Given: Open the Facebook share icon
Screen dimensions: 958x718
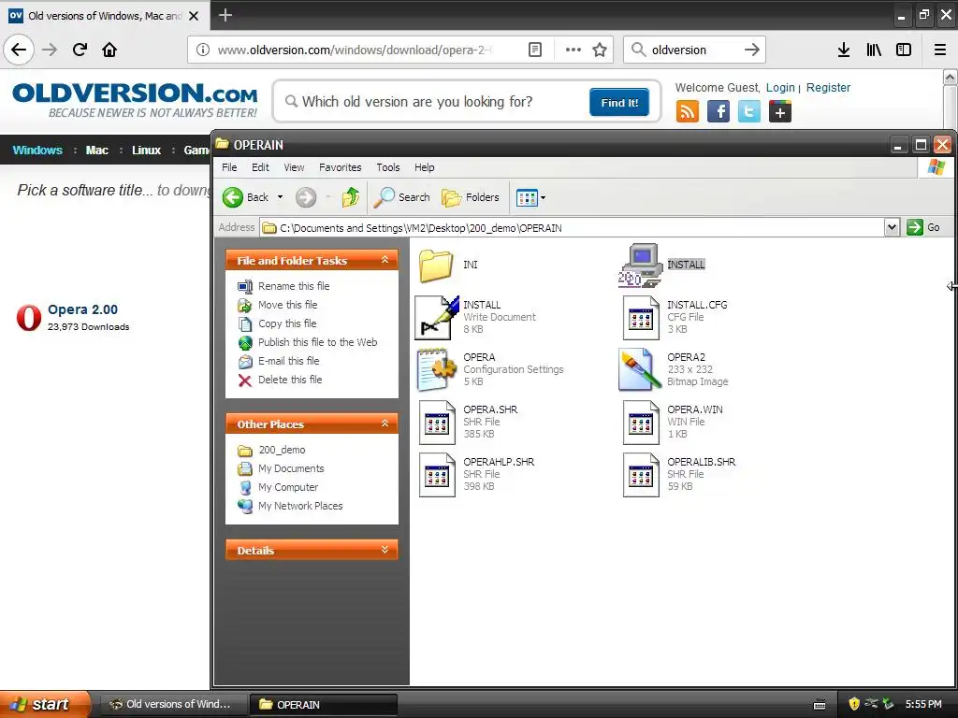Looking at the screenshot, I should pos(718,112).
